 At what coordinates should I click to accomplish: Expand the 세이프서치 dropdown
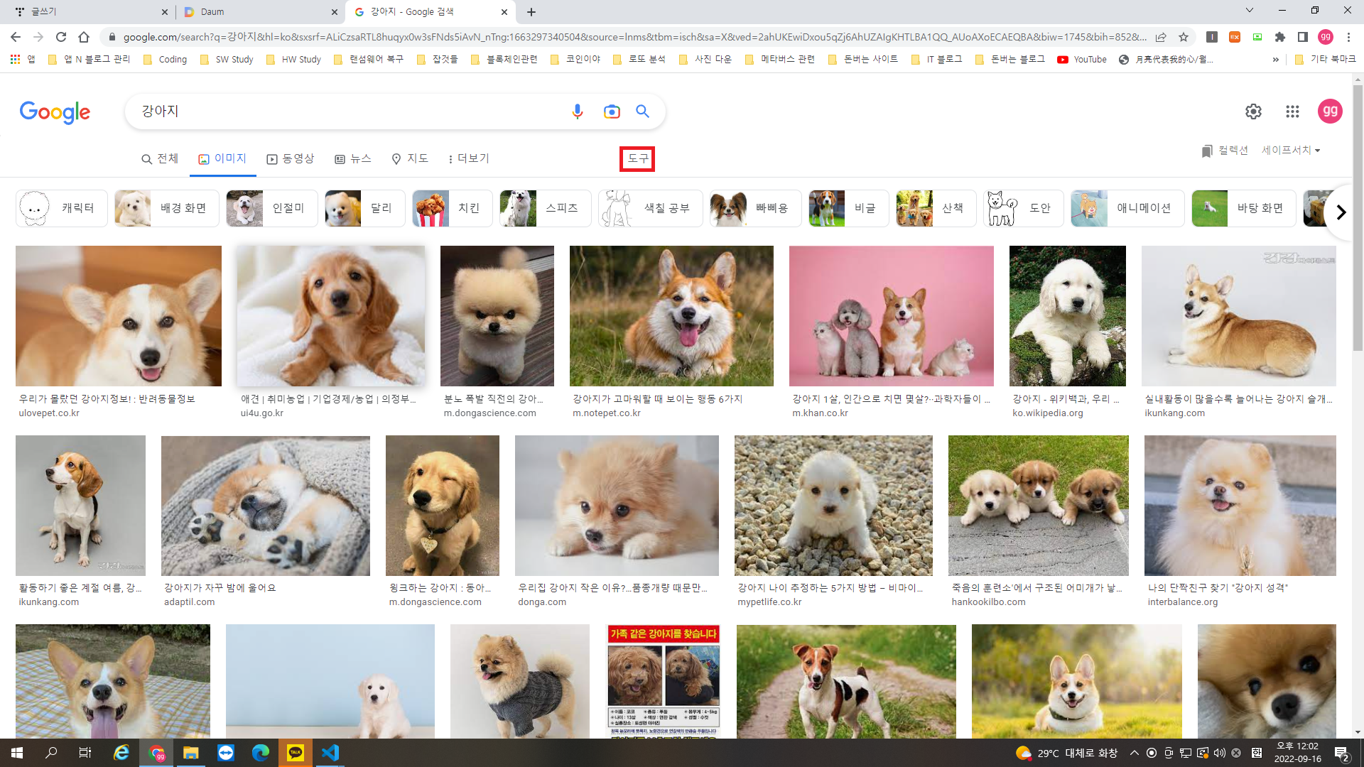(1290, 151)
